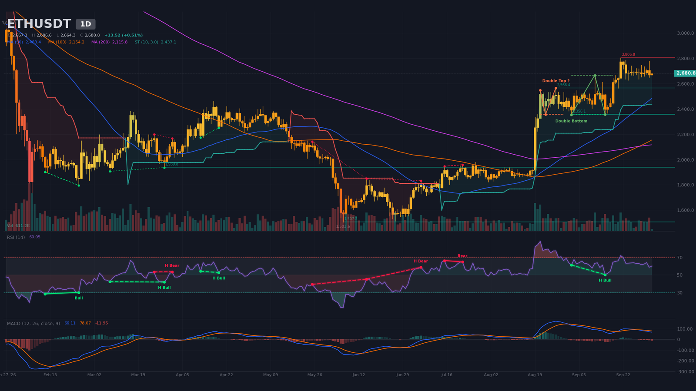Click the MACD line value 66.11
This screenshot has width=696, height=391.
point(70,323)
